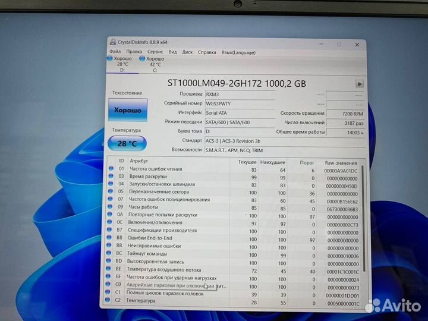Click status dot for attribute C0 row
Image resolution: width=428 pixels, height=321 pixels.
coord(108,284)
